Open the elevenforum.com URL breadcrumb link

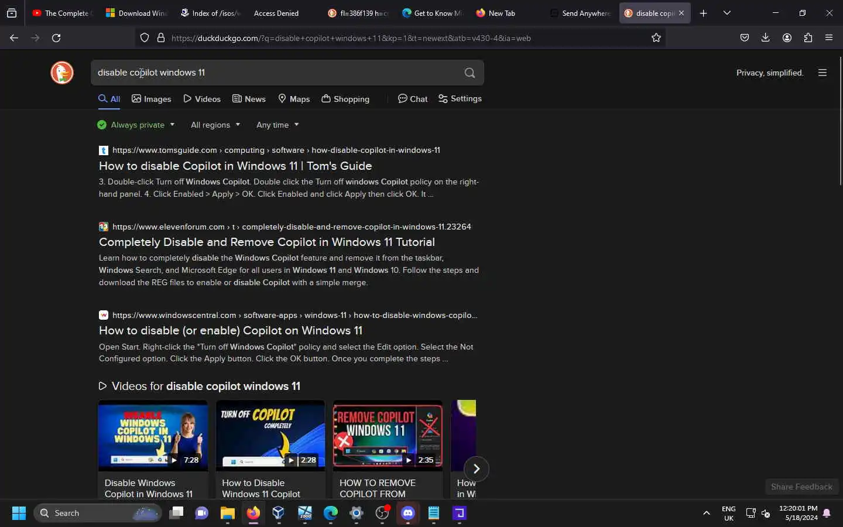(x=292, y=227)
